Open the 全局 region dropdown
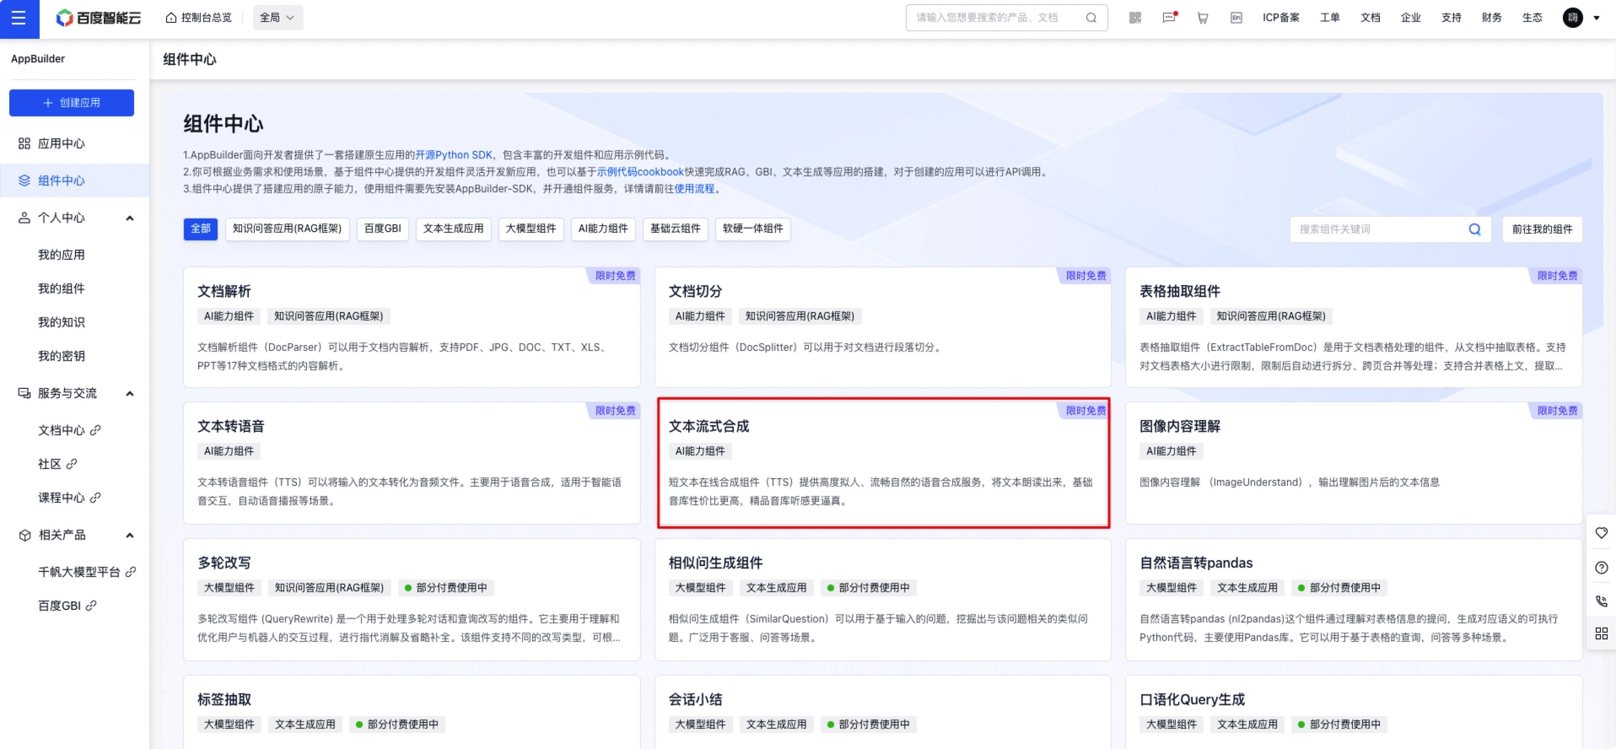Screen dimensions: 1616x749 [277, 18]
